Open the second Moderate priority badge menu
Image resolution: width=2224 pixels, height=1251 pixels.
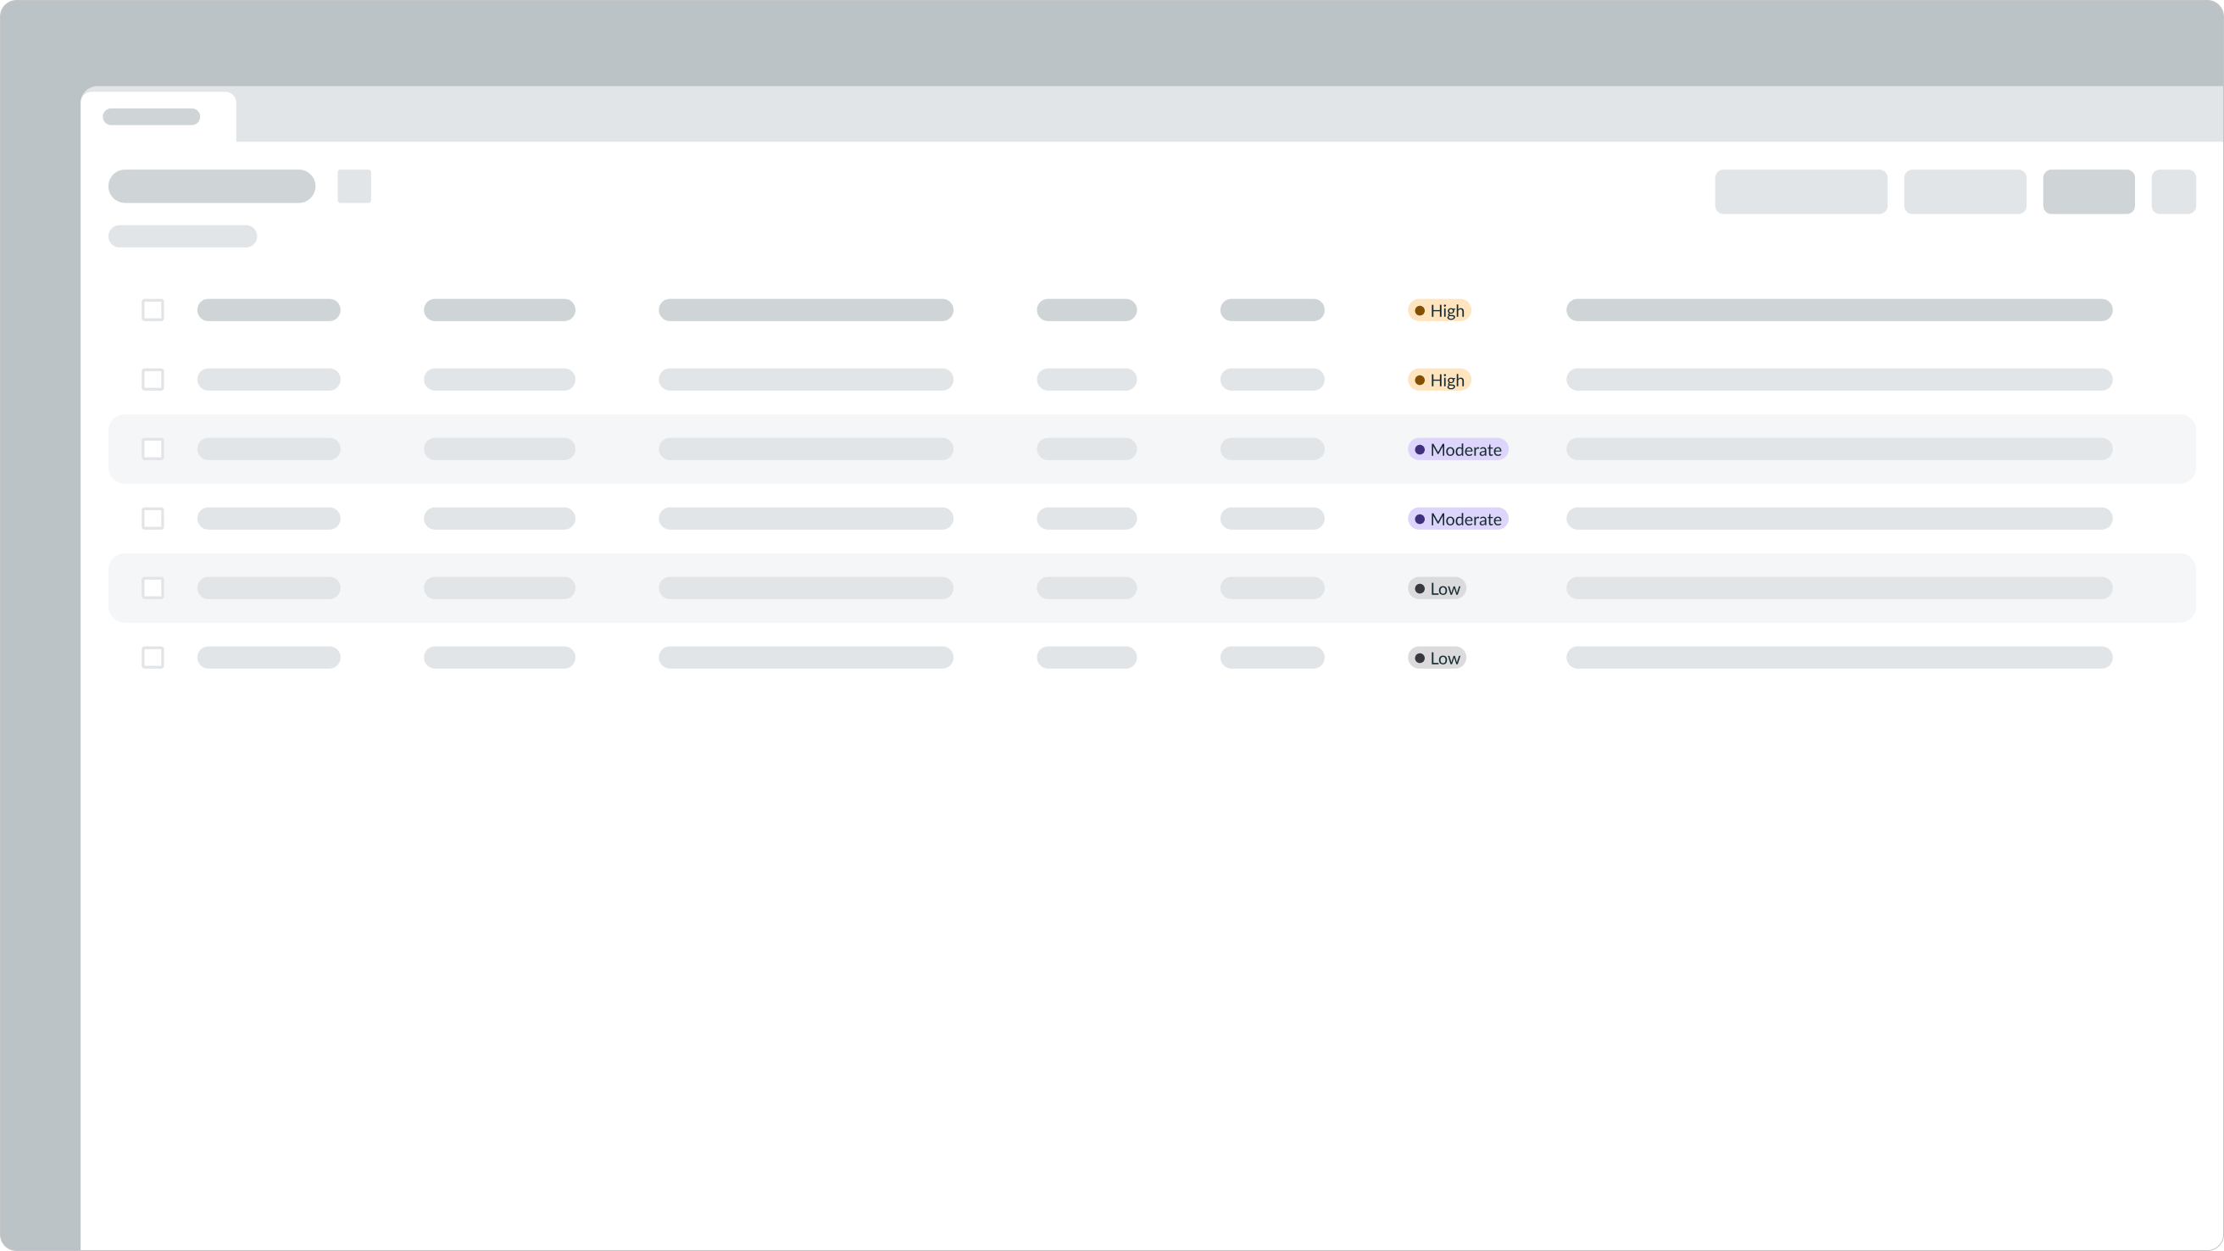1457,519
